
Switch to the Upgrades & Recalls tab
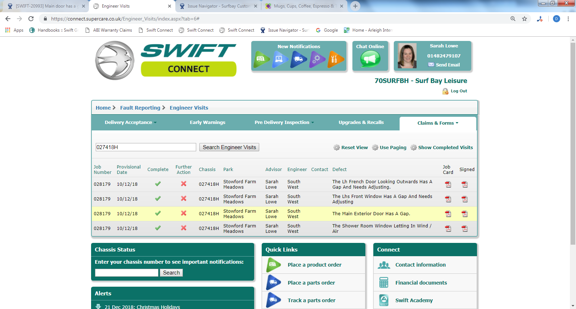click(x=361, y=123)
